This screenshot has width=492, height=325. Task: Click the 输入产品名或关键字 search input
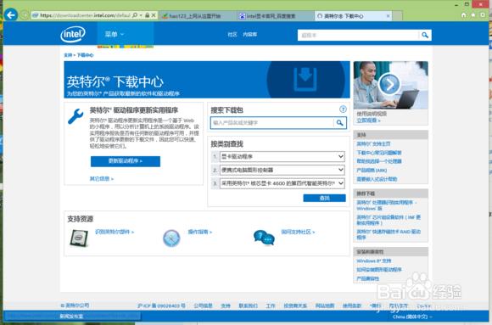(272, 123)
